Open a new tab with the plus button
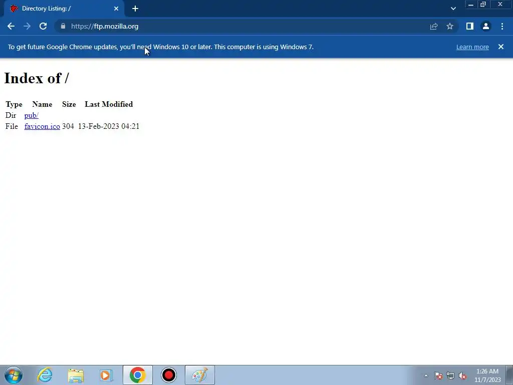Viewport: 513px width, 385px height. click(135, 9)
